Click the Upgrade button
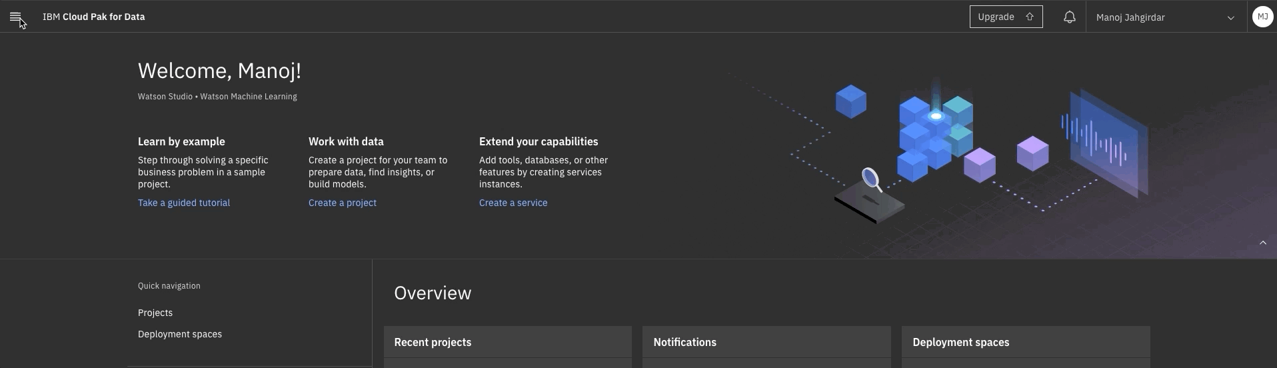Viewport: 1277px width, 368px height. 1006,17
